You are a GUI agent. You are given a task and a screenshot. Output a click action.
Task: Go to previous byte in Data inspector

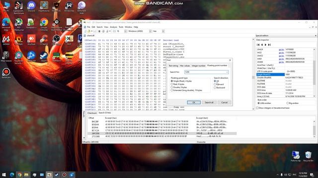262,45
